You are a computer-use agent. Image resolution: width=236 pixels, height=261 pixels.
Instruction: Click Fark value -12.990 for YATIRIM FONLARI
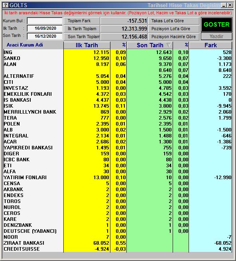coord(223,178)
